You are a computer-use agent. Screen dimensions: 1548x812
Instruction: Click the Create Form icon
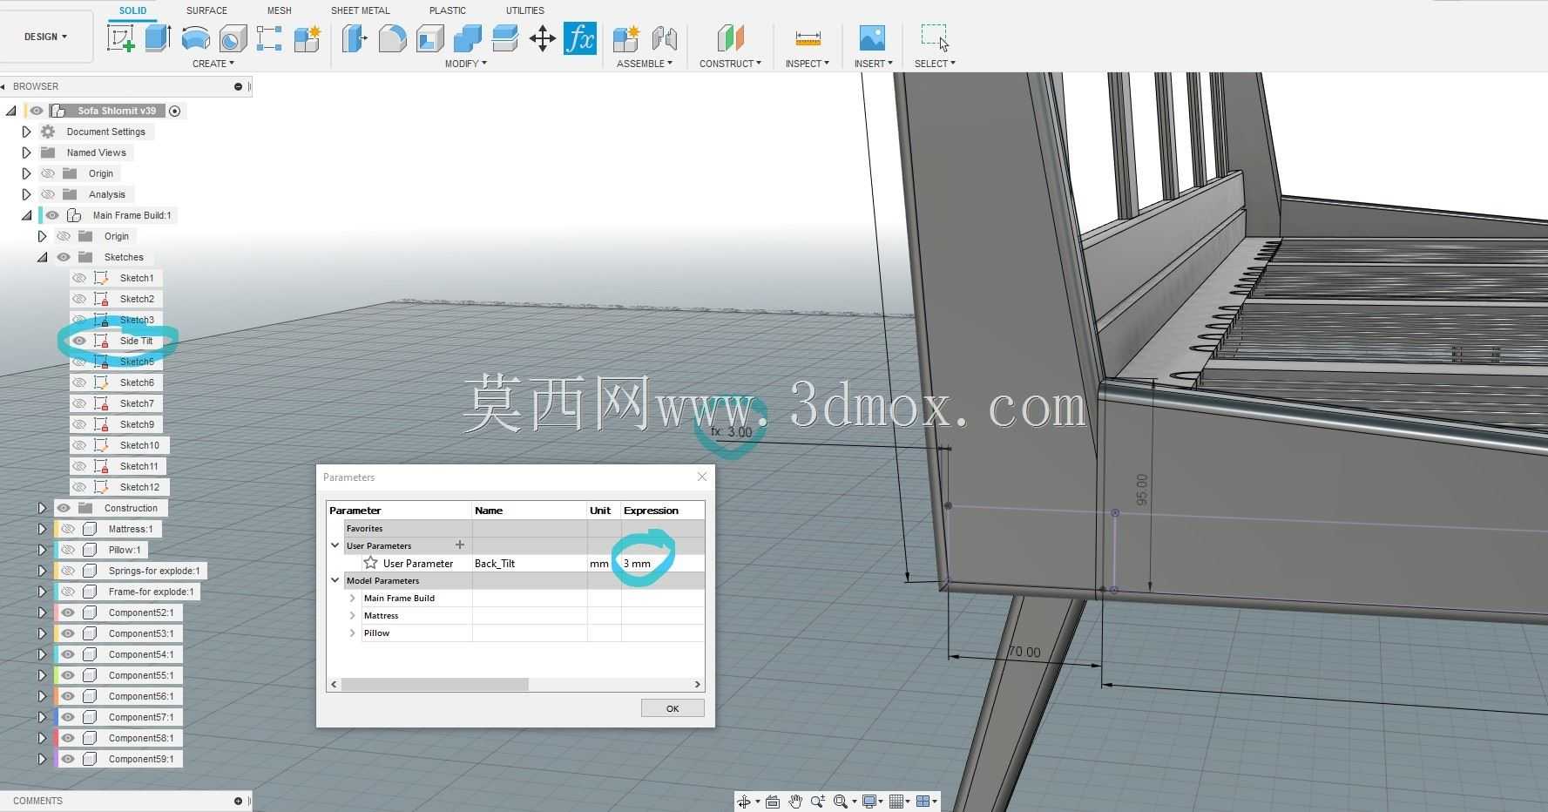pos(308,38)
